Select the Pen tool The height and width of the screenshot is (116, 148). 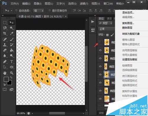[x=5, y=62]
